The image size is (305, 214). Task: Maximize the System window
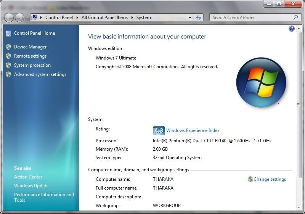[x=279, y=4]
